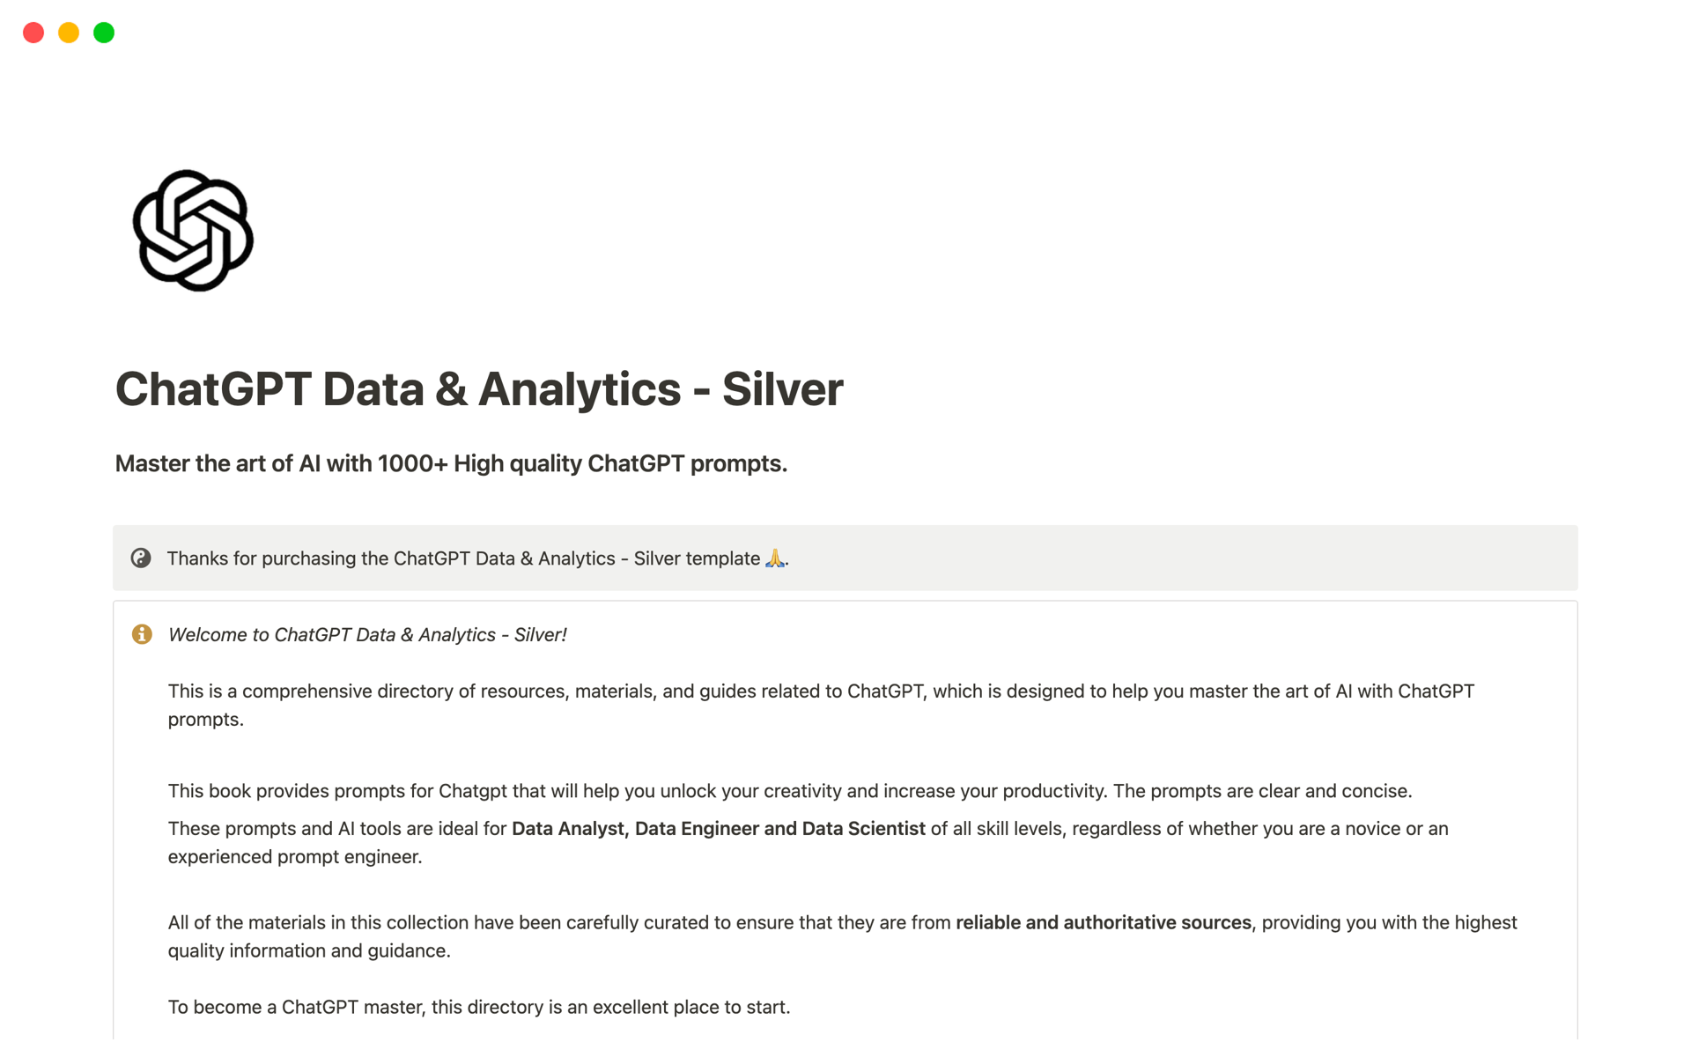Click the folded hands emoji in the thanks message
This screenshot has height=1057, width=1691.
[x=774, y=558]
